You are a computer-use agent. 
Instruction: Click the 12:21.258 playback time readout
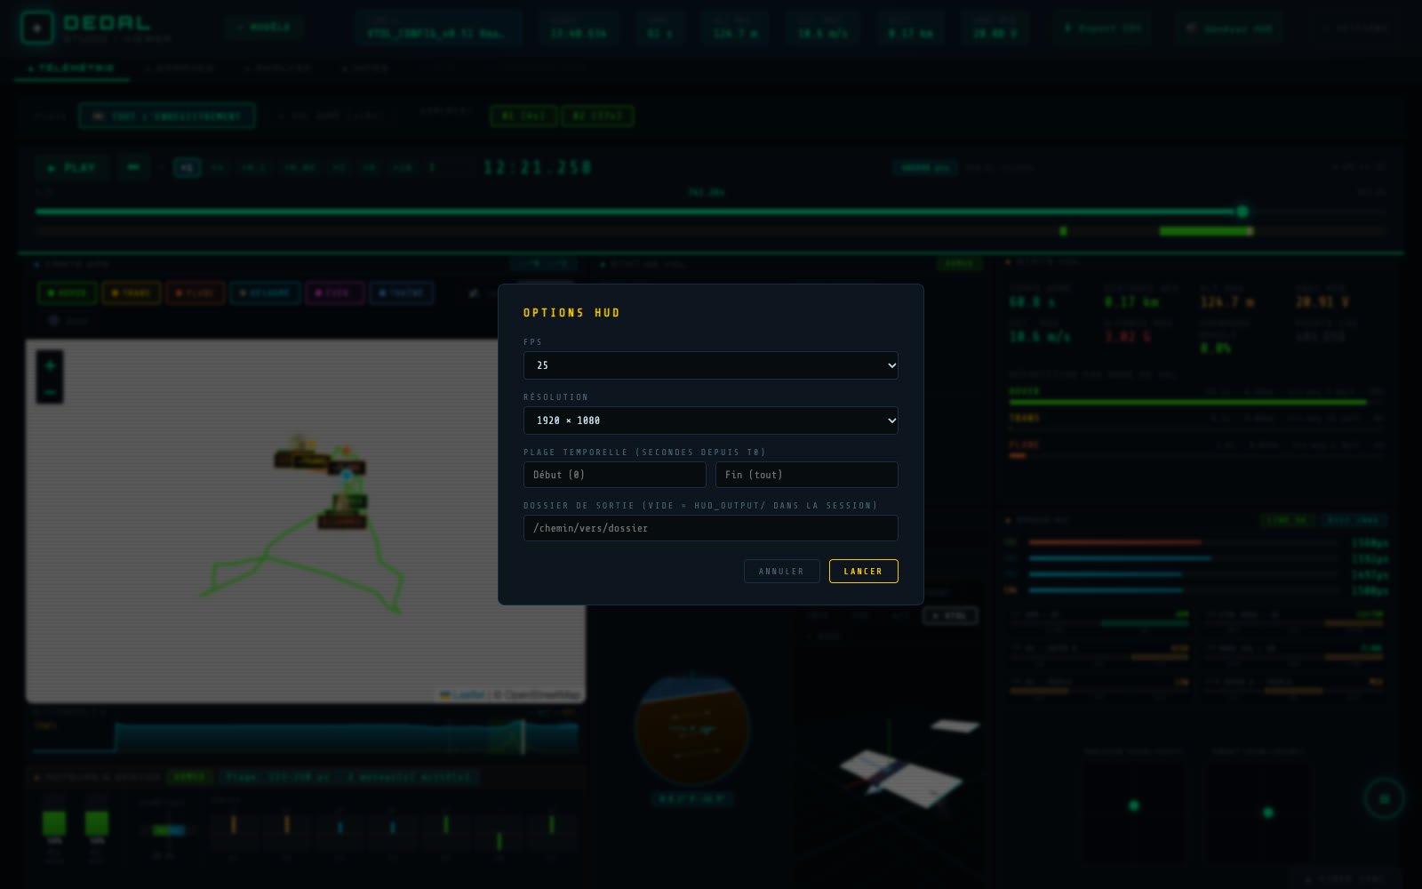[x=537, y=167]
